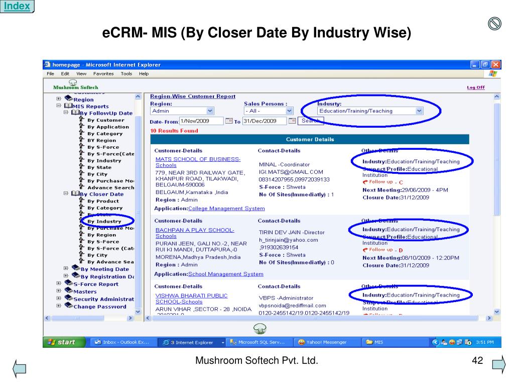Open College Management System application link
The height and width of the screenshot is (386, 514).
[226, 209]
